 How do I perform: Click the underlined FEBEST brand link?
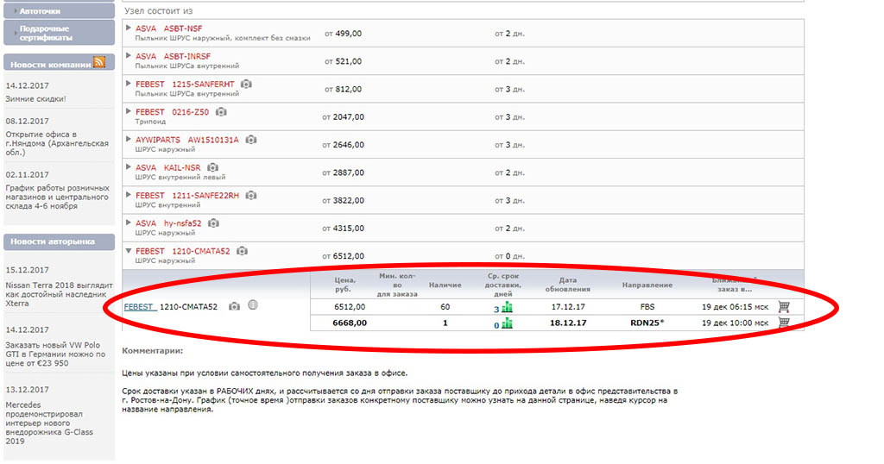[x=139, y=306]
